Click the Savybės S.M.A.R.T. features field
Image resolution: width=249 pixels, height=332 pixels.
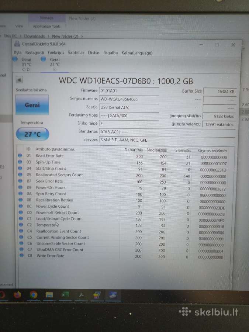point(167,140)
